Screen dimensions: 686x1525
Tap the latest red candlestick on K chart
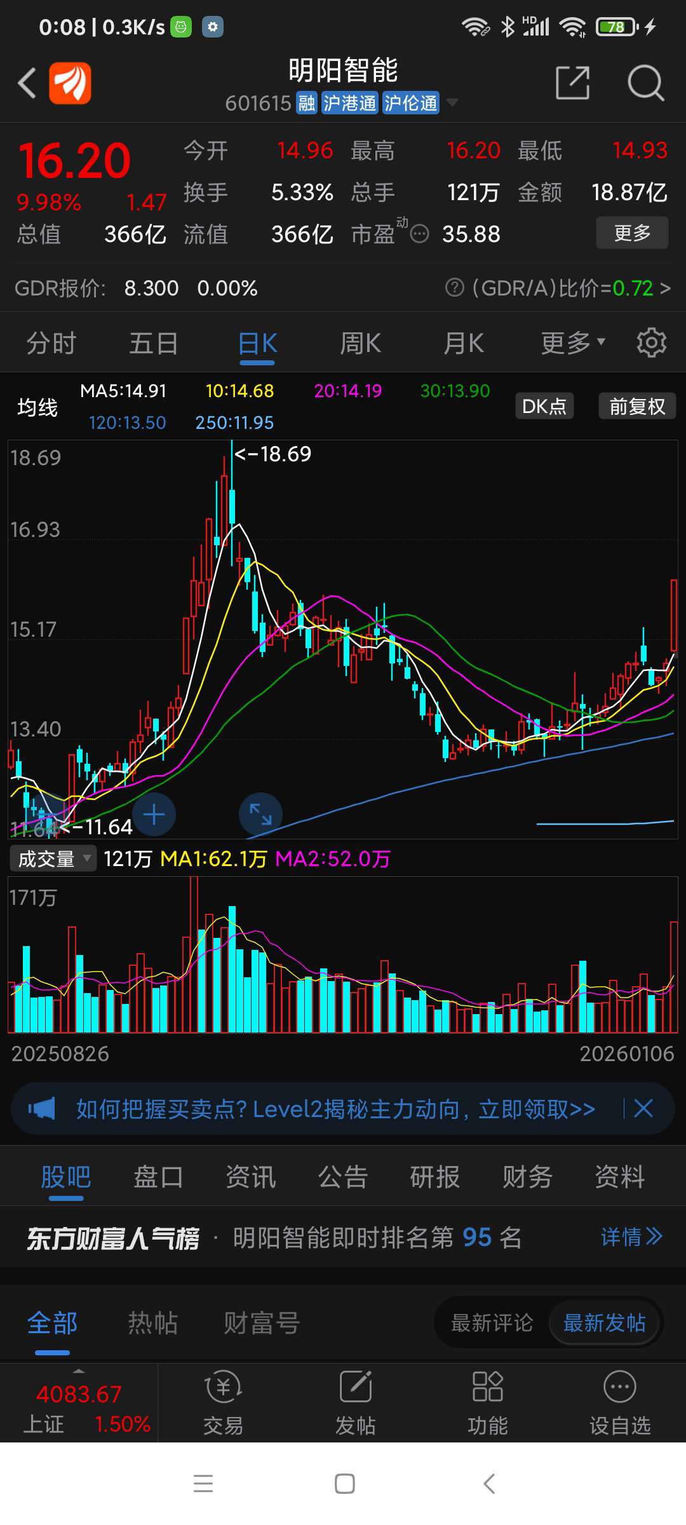coord(673,615)
